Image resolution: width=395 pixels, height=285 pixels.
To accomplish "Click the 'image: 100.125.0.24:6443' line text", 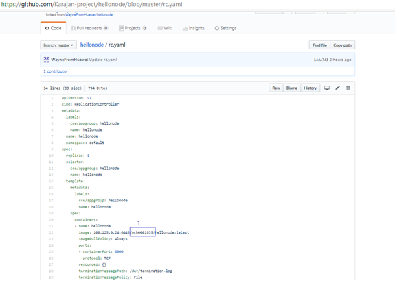I will click(x=134, y=232).
